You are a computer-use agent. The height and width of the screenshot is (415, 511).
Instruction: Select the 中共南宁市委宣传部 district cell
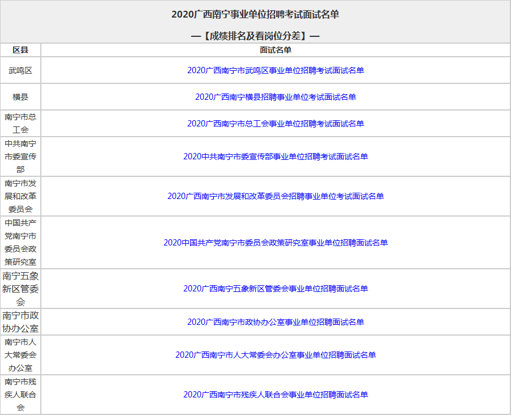[x=20, y=156]
